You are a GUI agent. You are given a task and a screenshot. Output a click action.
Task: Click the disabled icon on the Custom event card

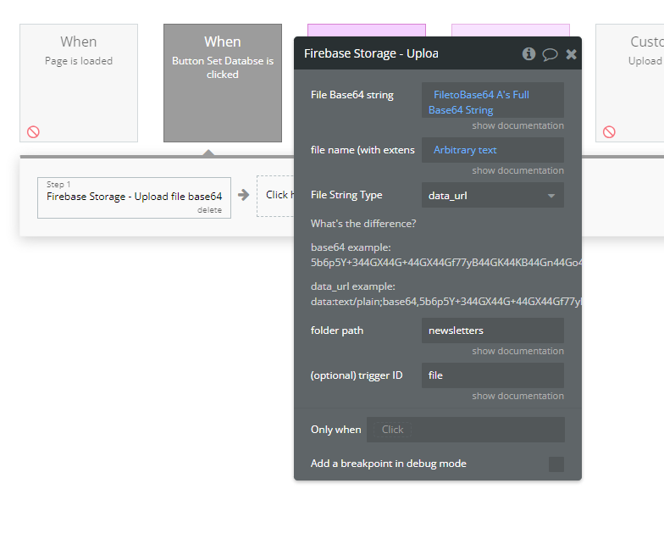609,132
